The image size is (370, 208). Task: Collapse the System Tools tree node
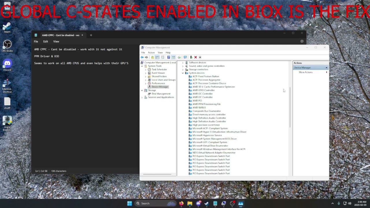pos(142,66)
